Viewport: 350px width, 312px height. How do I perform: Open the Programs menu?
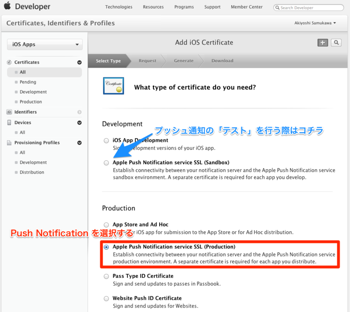(184, 7)
